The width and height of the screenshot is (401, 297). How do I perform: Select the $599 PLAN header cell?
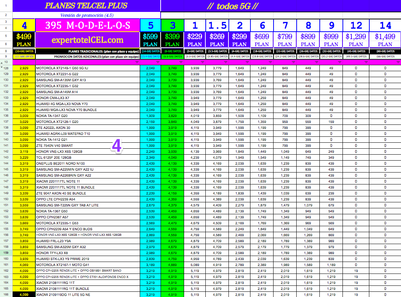pos(151,40)
